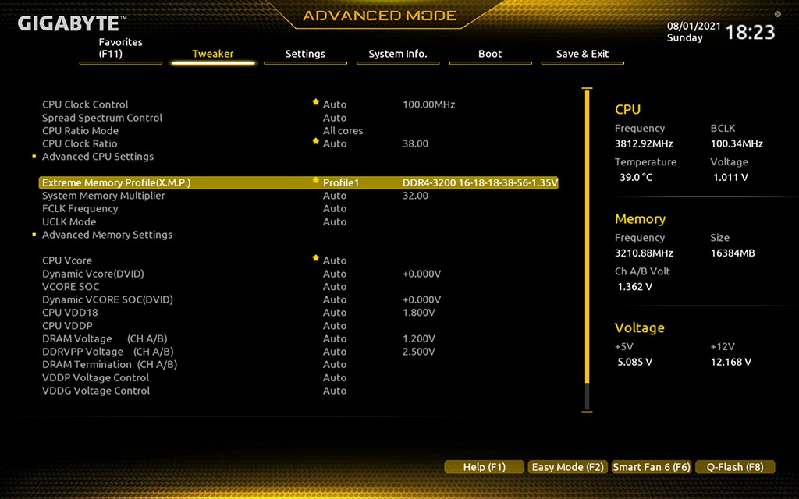Change Dynamic Vcore(DVID) Auto value
799x499 pixels.
coord(335,274)
